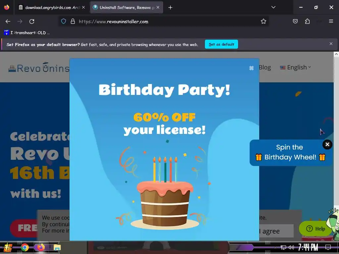Reload the current page
The width and height of the screenshot is (339, 254).
click(32, 21)
